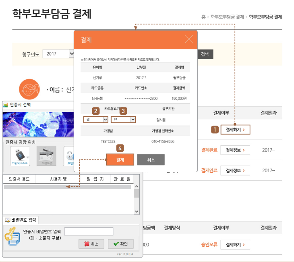294x262 pixels.
Task: Click the 홈 breadcrumb link
Action: 204,17
